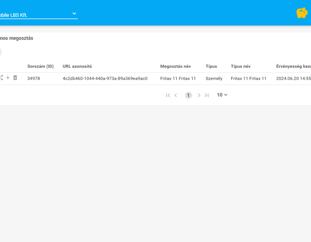Click the plus icon in row 34978
311x242 pixels.
[x=8, y=77]
